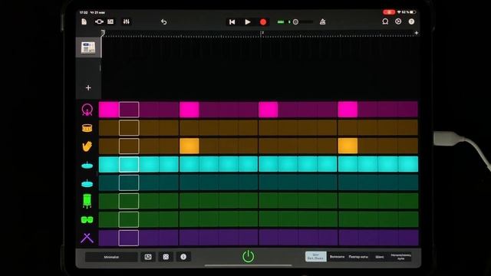
Task: Randomize pattern with the dice icon
Action: [166, 257]
